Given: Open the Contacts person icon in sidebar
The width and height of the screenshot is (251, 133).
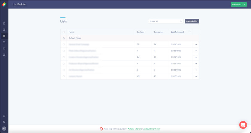Looking at the screenshot, I should click(x=4, y=30).
